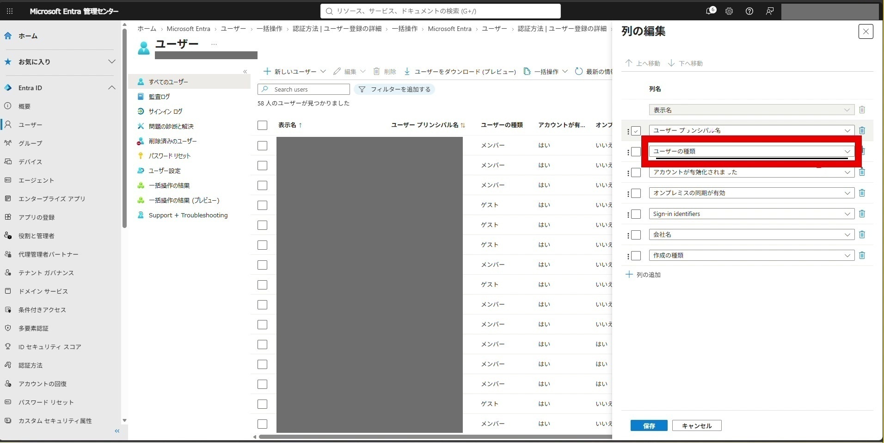Open portal settings gear icon
This screenshot has height=443, width=884.
(729, 11)
